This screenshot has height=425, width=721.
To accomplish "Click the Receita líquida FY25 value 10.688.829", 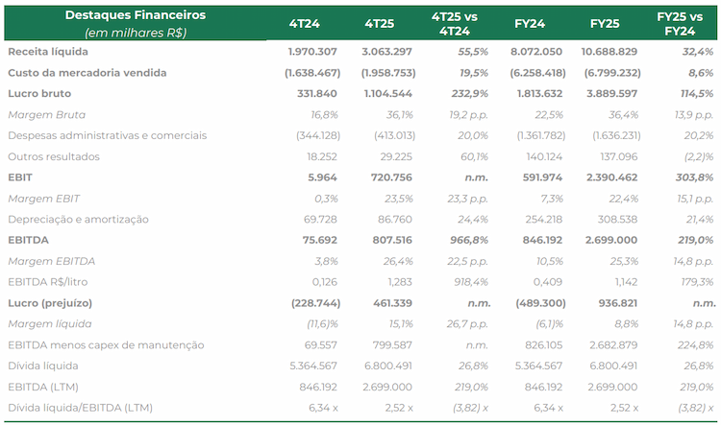I will (x=609, y=52).
